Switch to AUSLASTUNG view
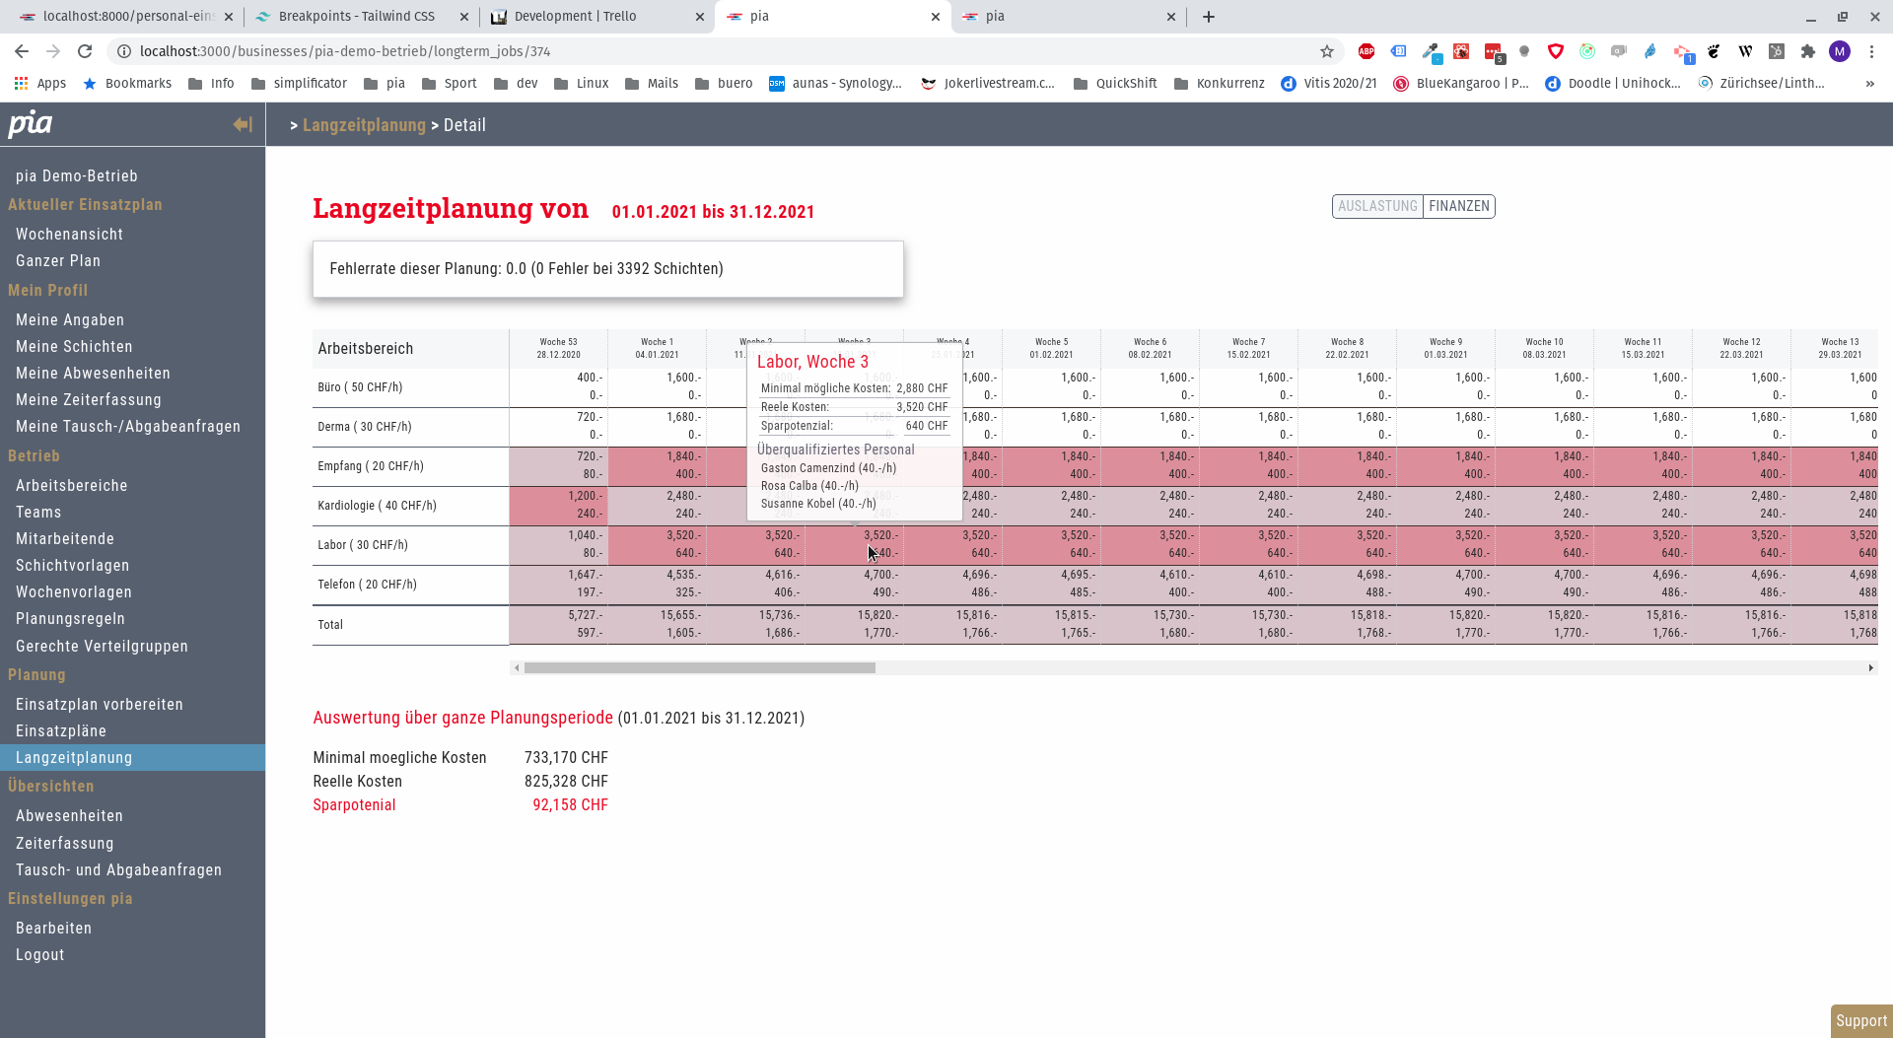 click(1377, 206)
